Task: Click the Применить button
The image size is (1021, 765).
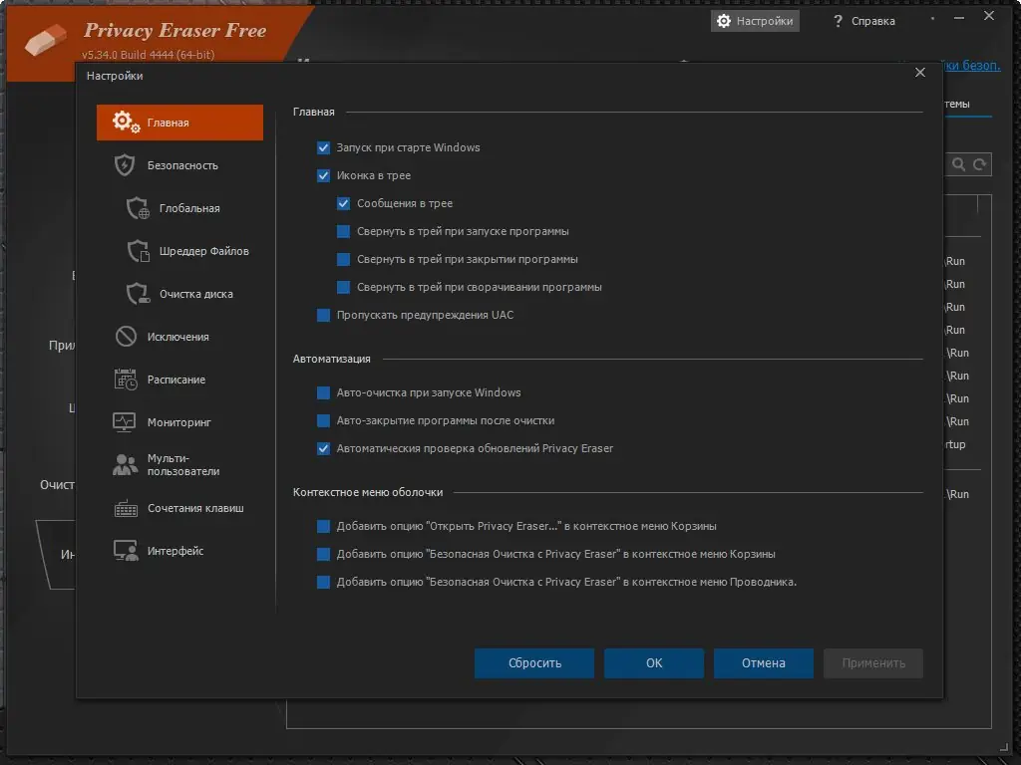Action: 873,662
